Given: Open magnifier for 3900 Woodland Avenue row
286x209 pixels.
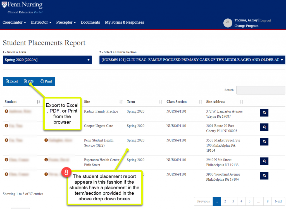Looking at the screenshot, I should 264,176.
